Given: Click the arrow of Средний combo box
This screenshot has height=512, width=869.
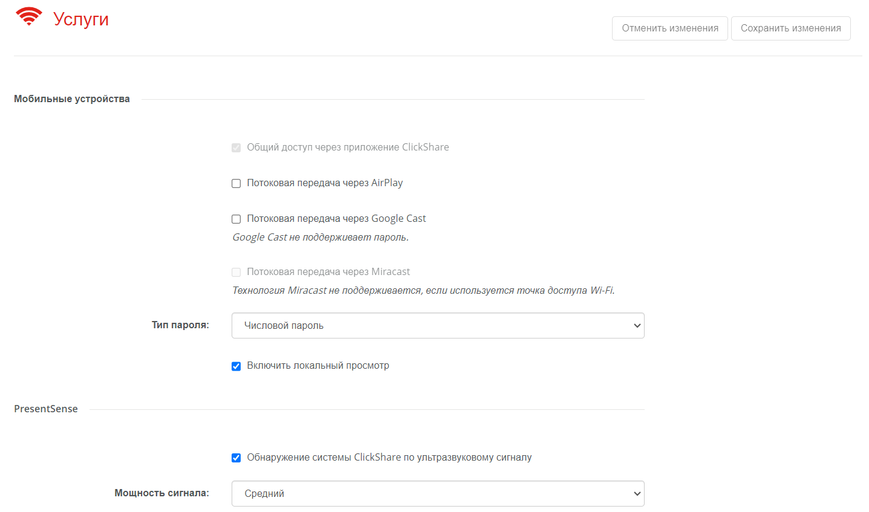Looking at the screenshot, I should (637, 493).
